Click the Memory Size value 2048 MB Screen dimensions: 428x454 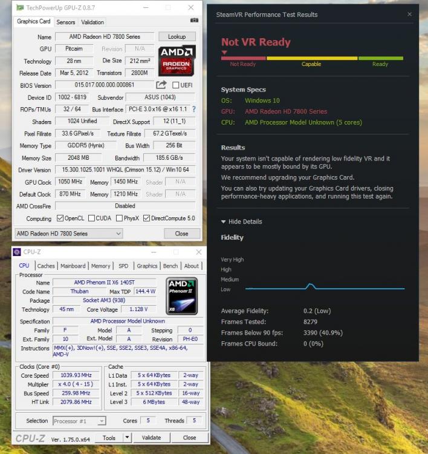point(79,158)
